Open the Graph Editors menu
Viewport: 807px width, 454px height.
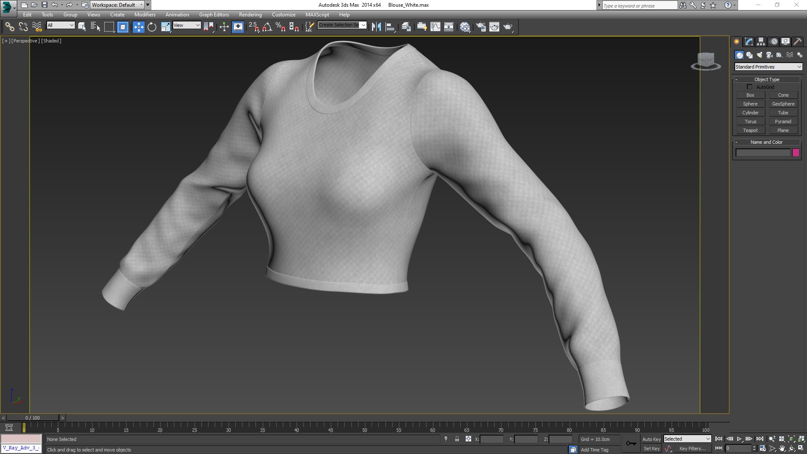pos(214,15)
